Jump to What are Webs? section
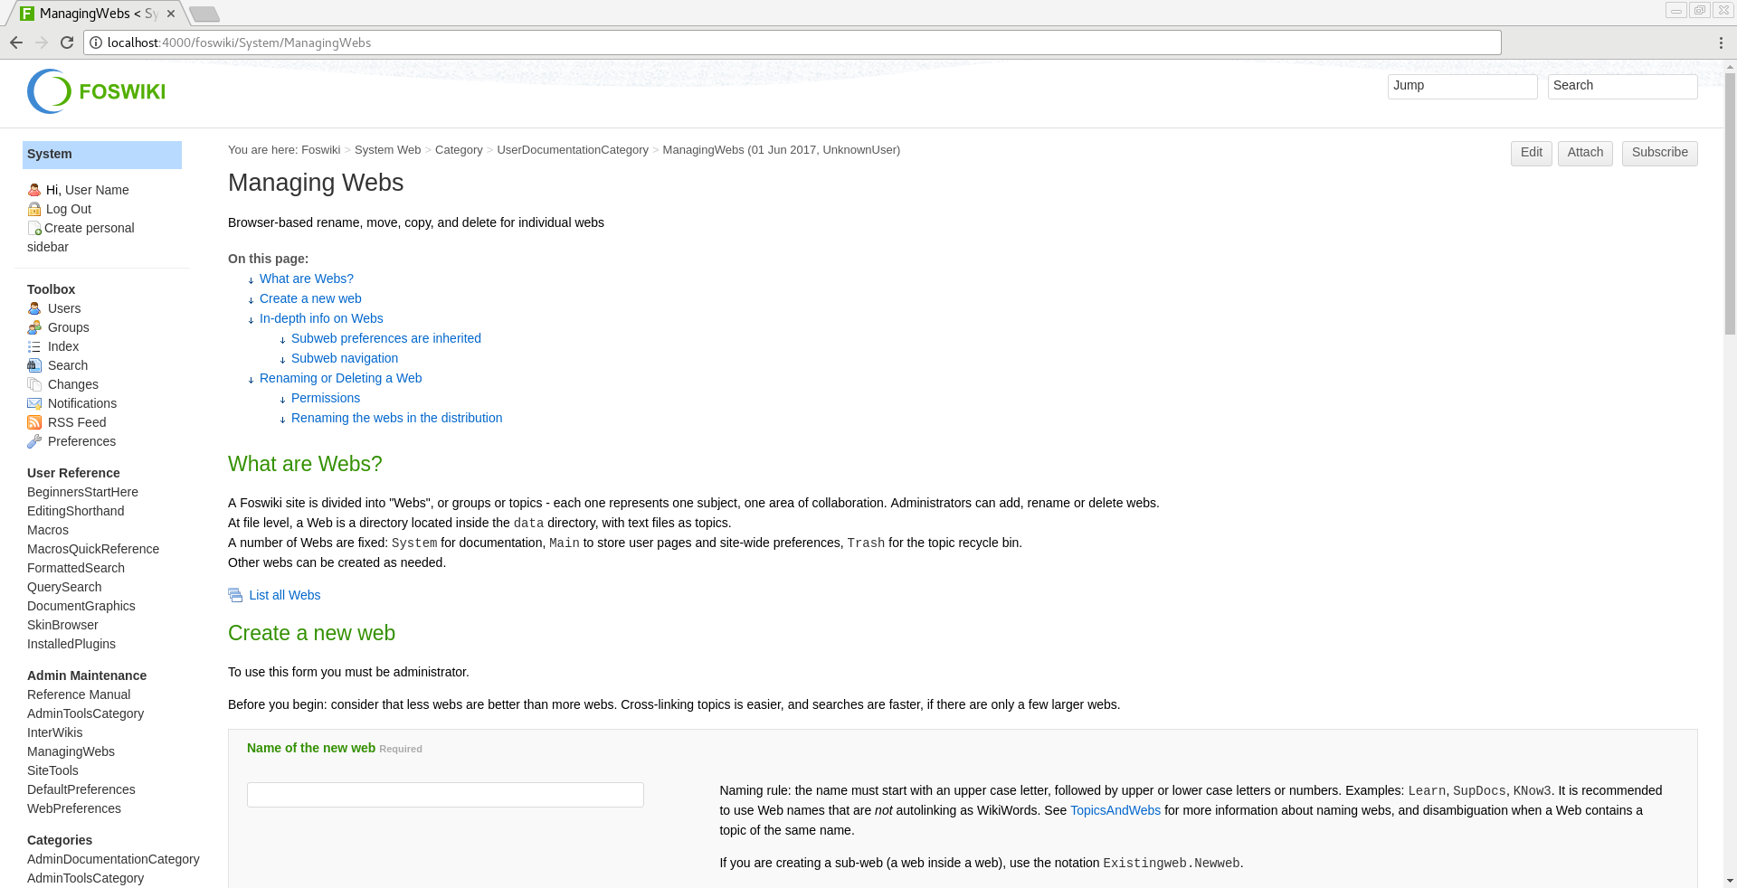This screenshot has height=888, width=1737. 306,279
